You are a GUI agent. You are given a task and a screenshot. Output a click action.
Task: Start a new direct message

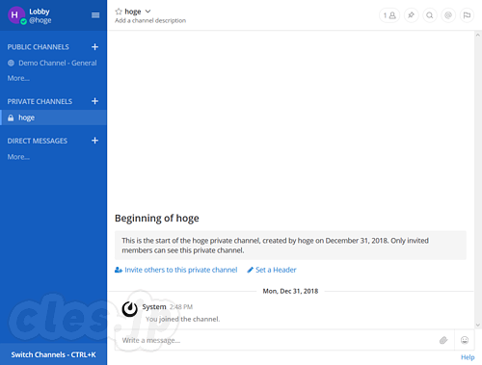click(94, 141)
